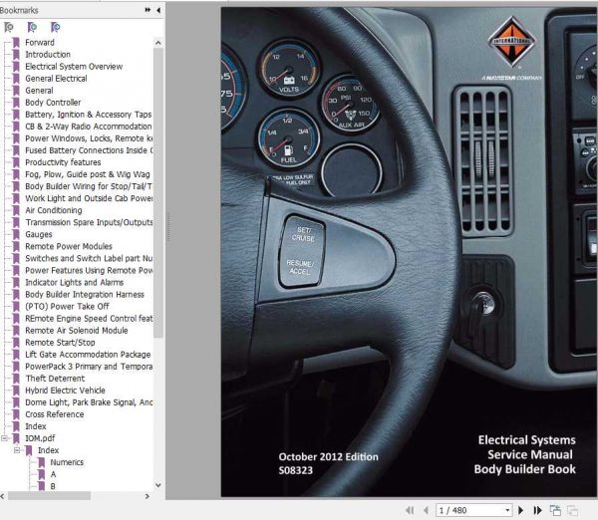Click the first bookmark options icon
The height and width of the screenshot is (520, 598).
8,27
